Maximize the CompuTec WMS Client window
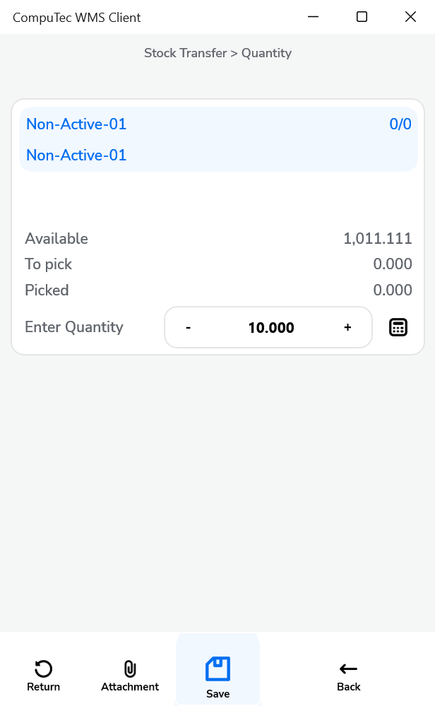The width and height of the screenshot is (435, 706). click(x=362, y=17)
